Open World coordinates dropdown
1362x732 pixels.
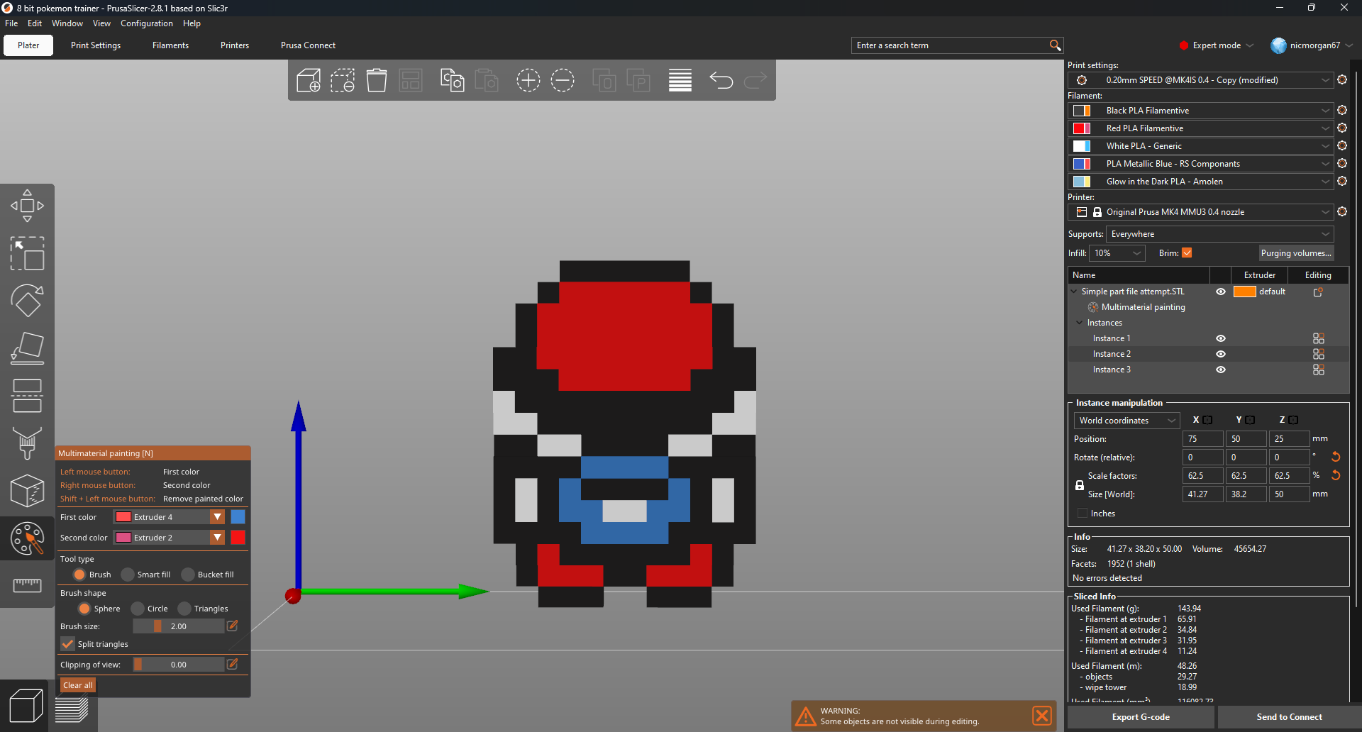(1127, 421)
